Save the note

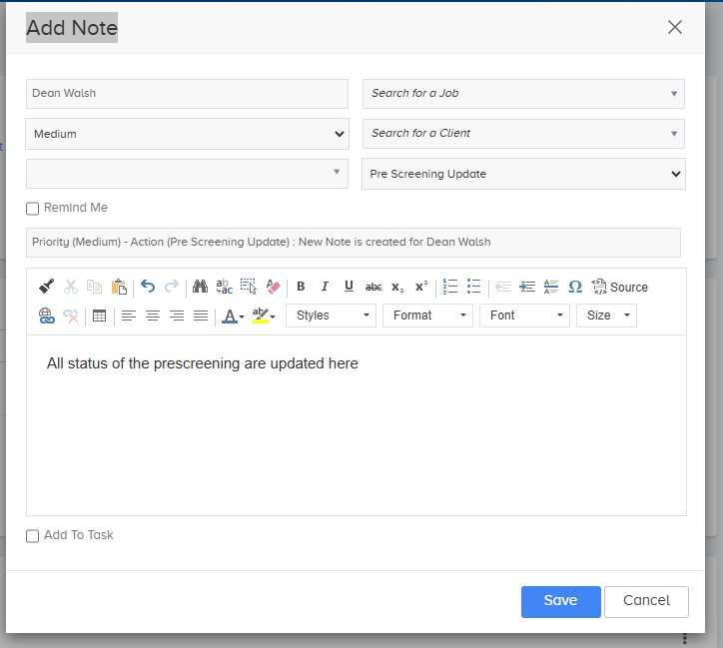[x=560, y=601]
